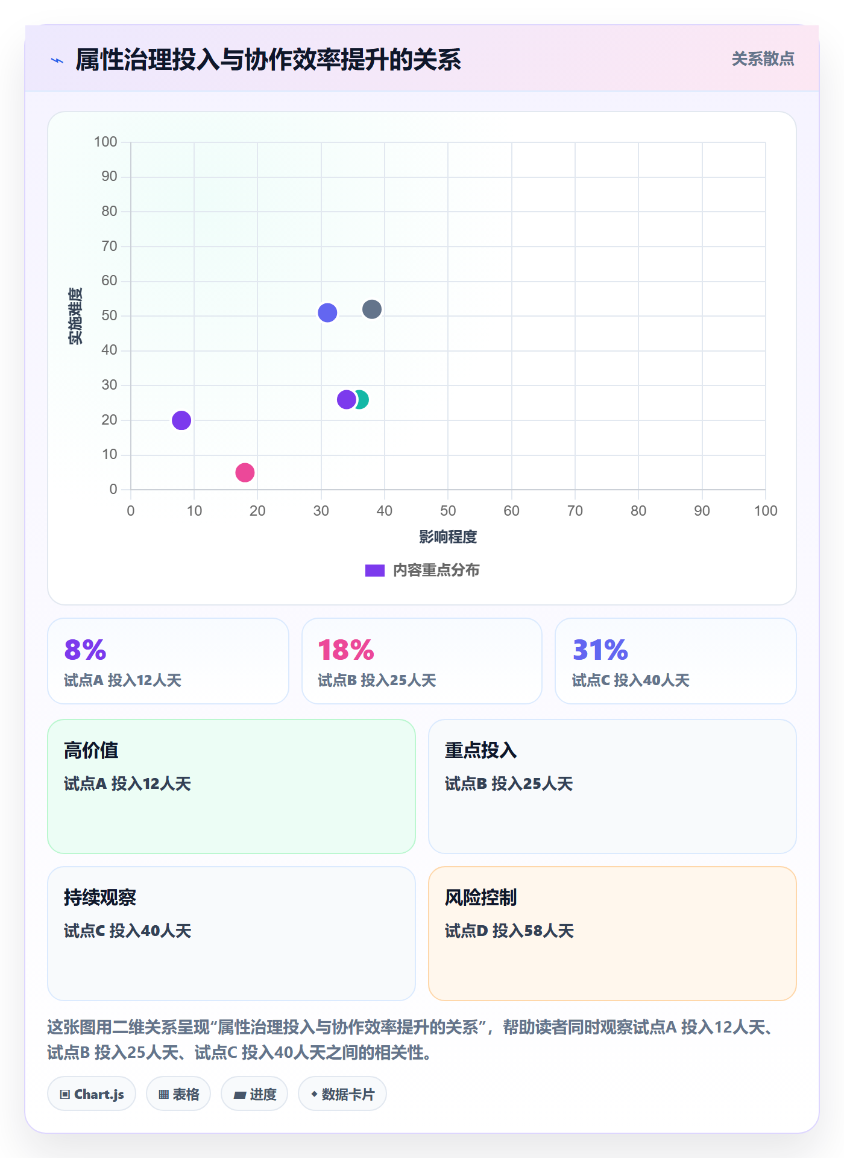Click the page title 属性治理投入与协作效率提升的关系
Viewport: 844px width, 1158px height.
pos(268,60)
